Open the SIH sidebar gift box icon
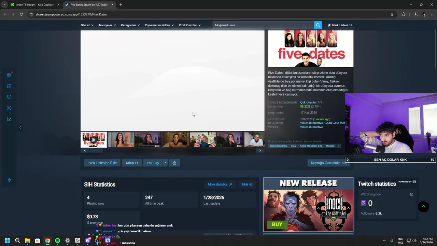The image size is (437, 246). click(x=9, y=86)
